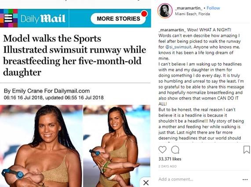
Task: Open the left runway photo close-up
Action: click(41, 146)
